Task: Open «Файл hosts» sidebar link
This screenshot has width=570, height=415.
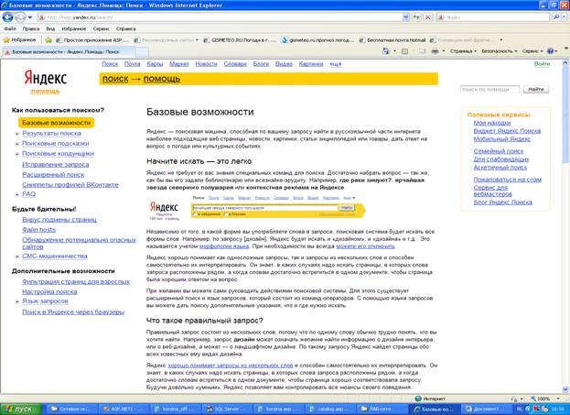Action: (39, 230)
